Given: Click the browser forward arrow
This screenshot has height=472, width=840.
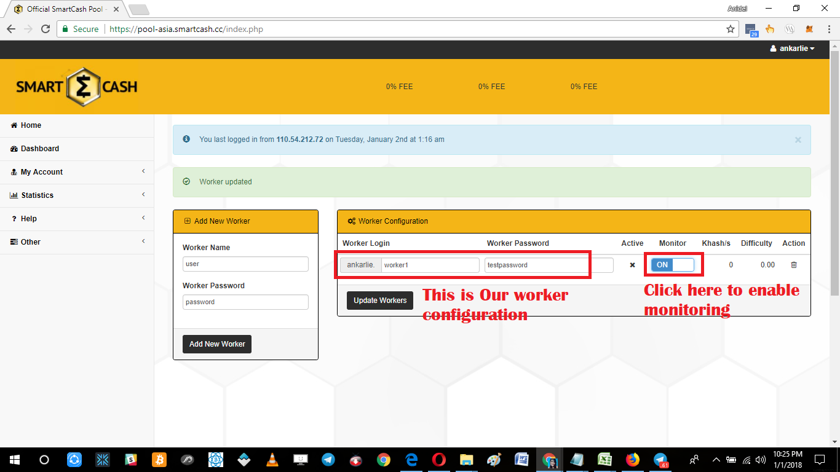Looking at the screenshot, I should click(x=28, y=29).
